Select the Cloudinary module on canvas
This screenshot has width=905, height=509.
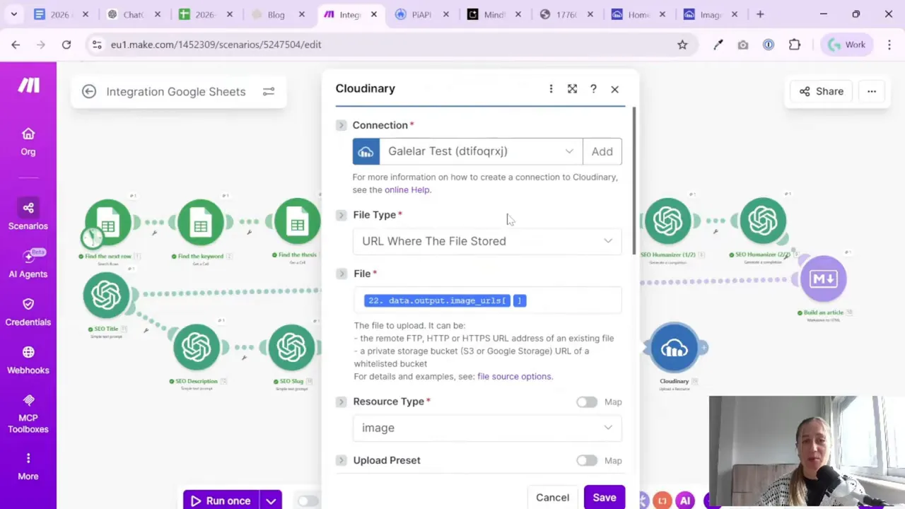coord(675,347)
